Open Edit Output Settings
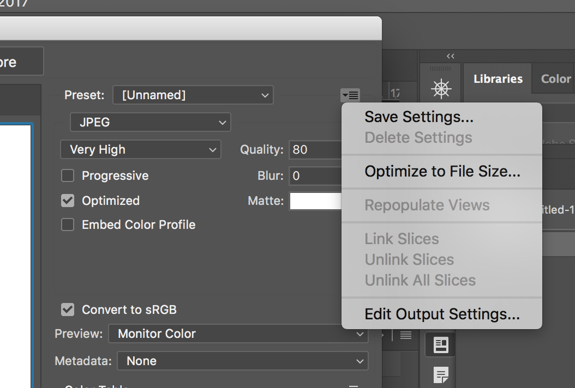This screenshot has width=575, height=388. [x=441, y=314]
